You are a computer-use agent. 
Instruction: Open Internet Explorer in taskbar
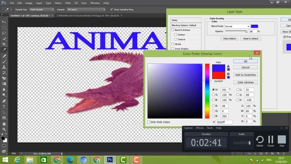coord(17,160)
